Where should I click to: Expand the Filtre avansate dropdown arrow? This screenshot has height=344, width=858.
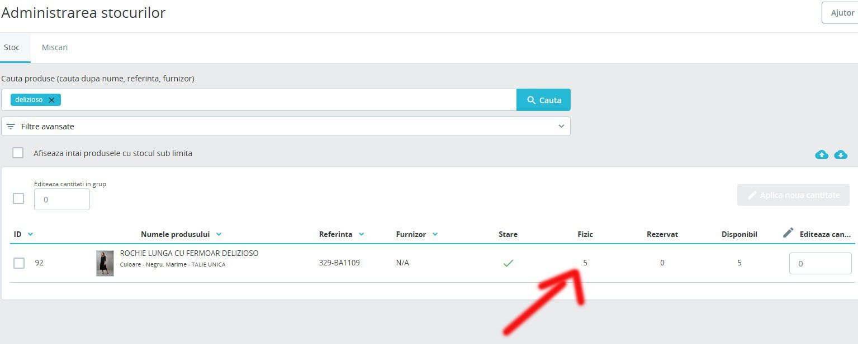561,127
